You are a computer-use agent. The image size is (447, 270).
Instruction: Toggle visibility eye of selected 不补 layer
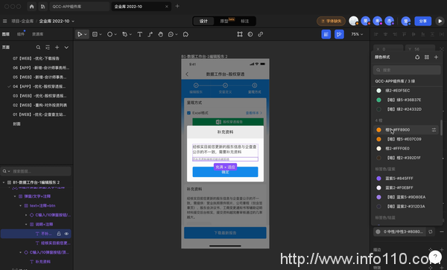pos(66,234)
